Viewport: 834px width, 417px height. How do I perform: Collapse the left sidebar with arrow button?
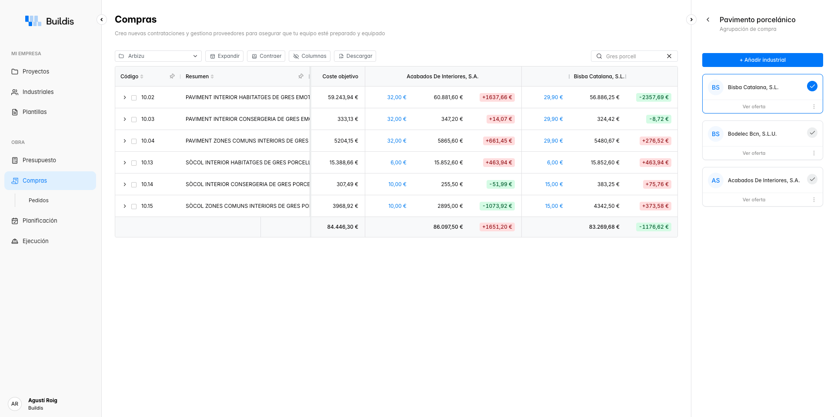[x=101, y=20]
